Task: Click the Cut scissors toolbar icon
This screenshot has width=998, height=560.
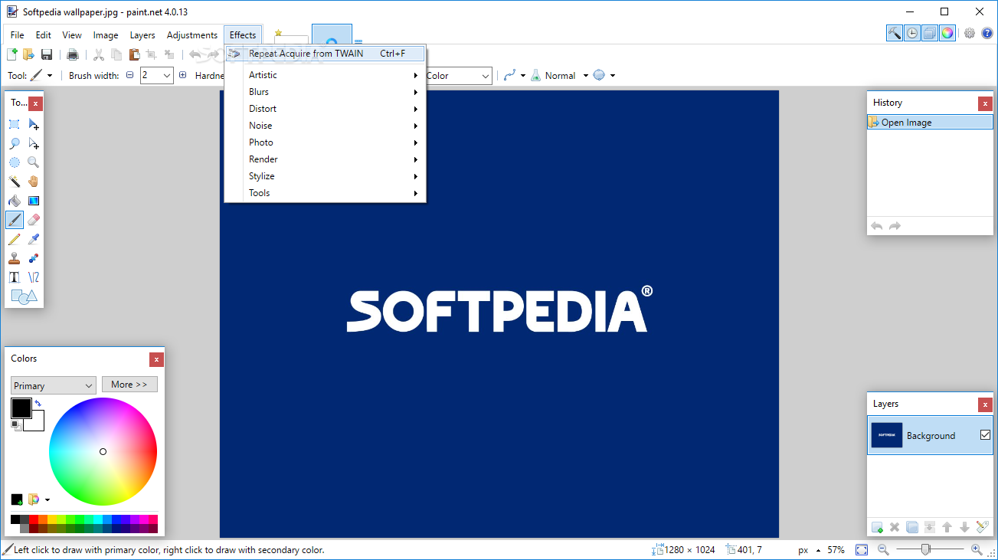Action: pyautogui.click(x=98, y=54)
